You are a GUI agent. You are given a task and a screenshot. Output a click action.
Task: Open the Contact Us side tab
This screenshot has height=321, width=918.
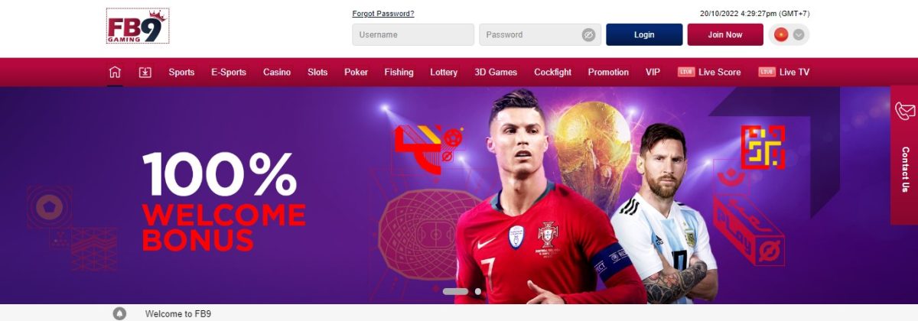tap(904, 155)
